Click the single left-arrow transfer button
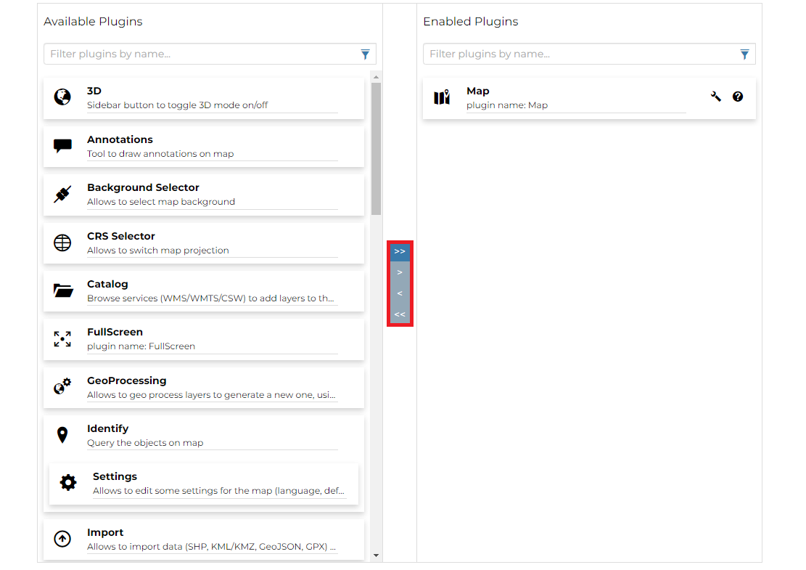This screenshot has width=806, height=570. (400, 293)
